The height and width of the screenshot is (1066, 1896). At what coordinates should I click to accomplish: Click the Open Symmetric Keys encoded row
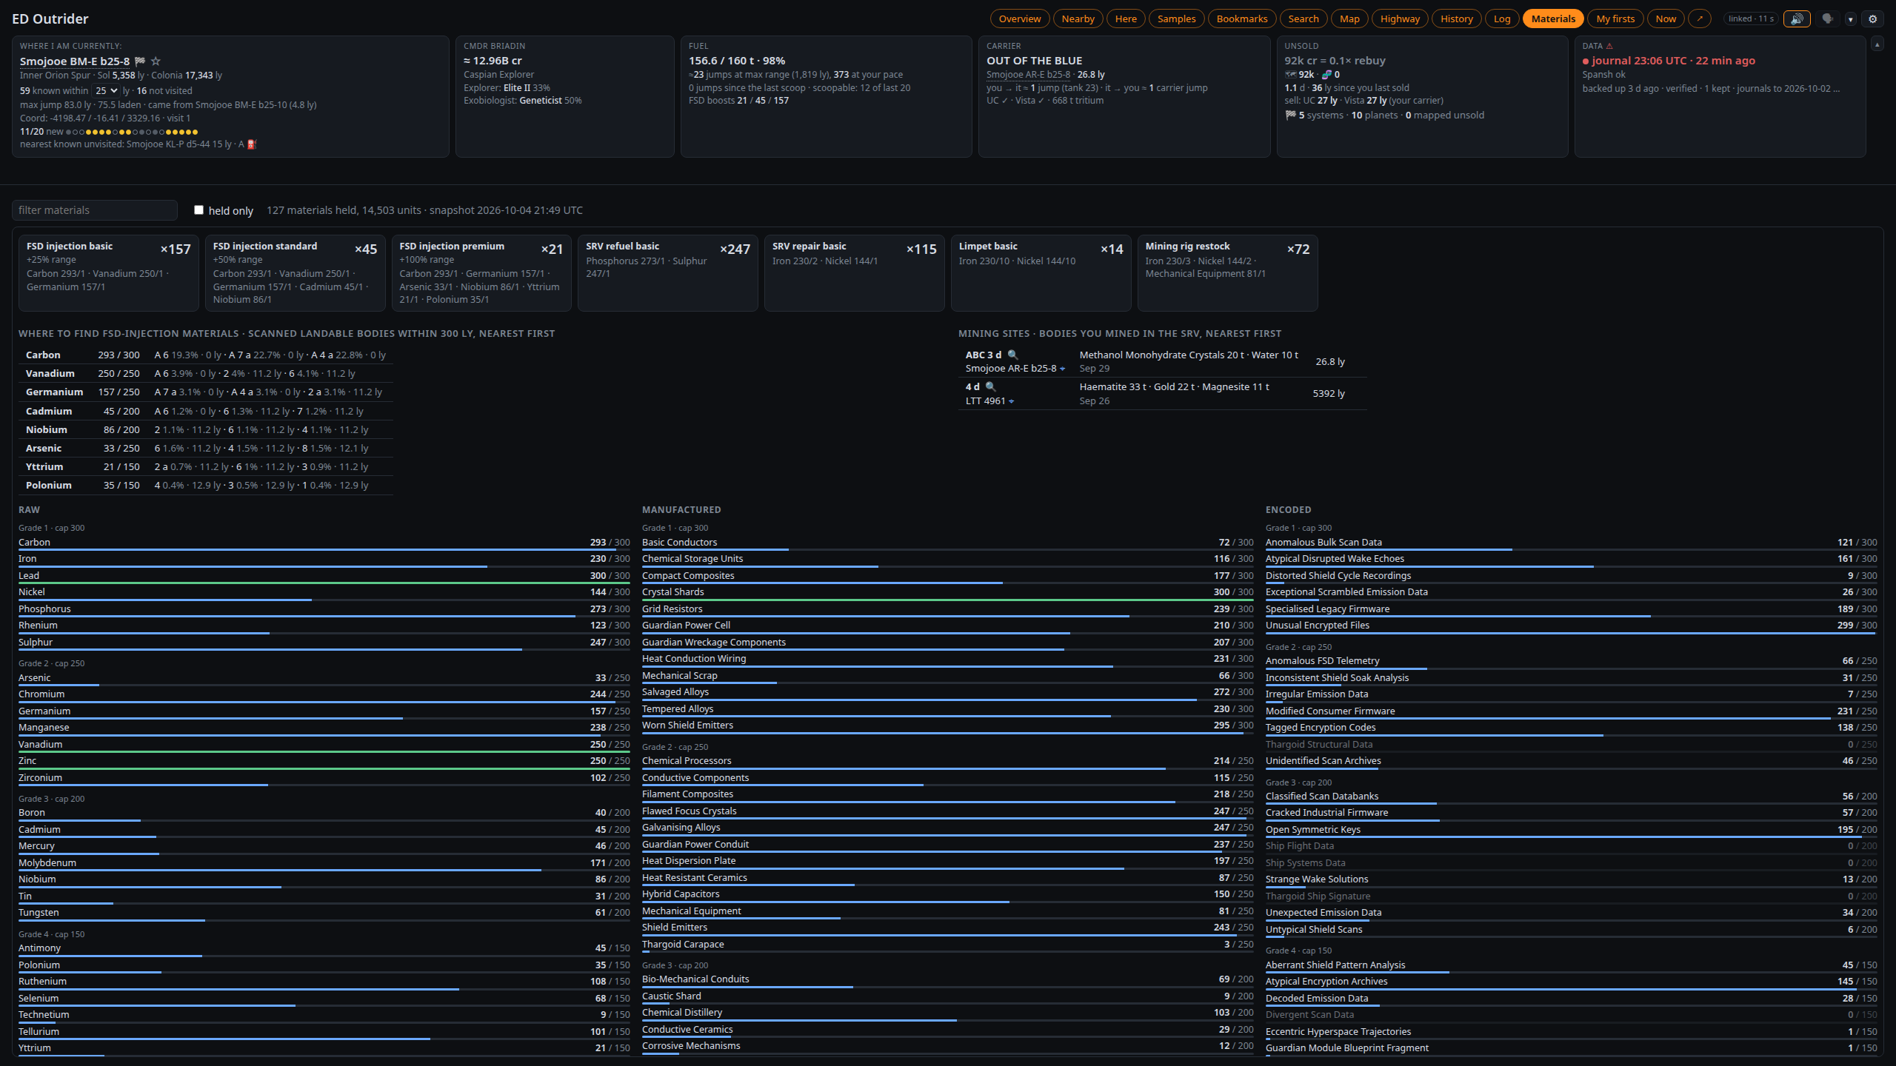pyautogui.click(x=1571, y=831)
